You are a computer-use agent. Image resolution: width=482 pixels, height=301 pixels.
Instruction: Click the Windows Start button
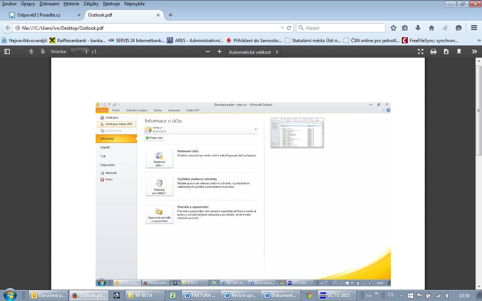[10, 295]
